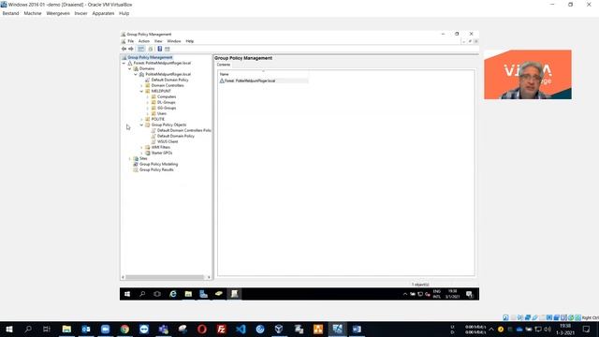Open Zoom from the host taskbar
This screenshot has width=599, height=337.
tap(106, 329)
